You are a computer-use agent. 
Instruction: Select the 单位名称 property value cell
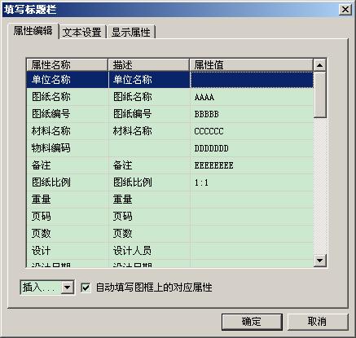[252, 80]
